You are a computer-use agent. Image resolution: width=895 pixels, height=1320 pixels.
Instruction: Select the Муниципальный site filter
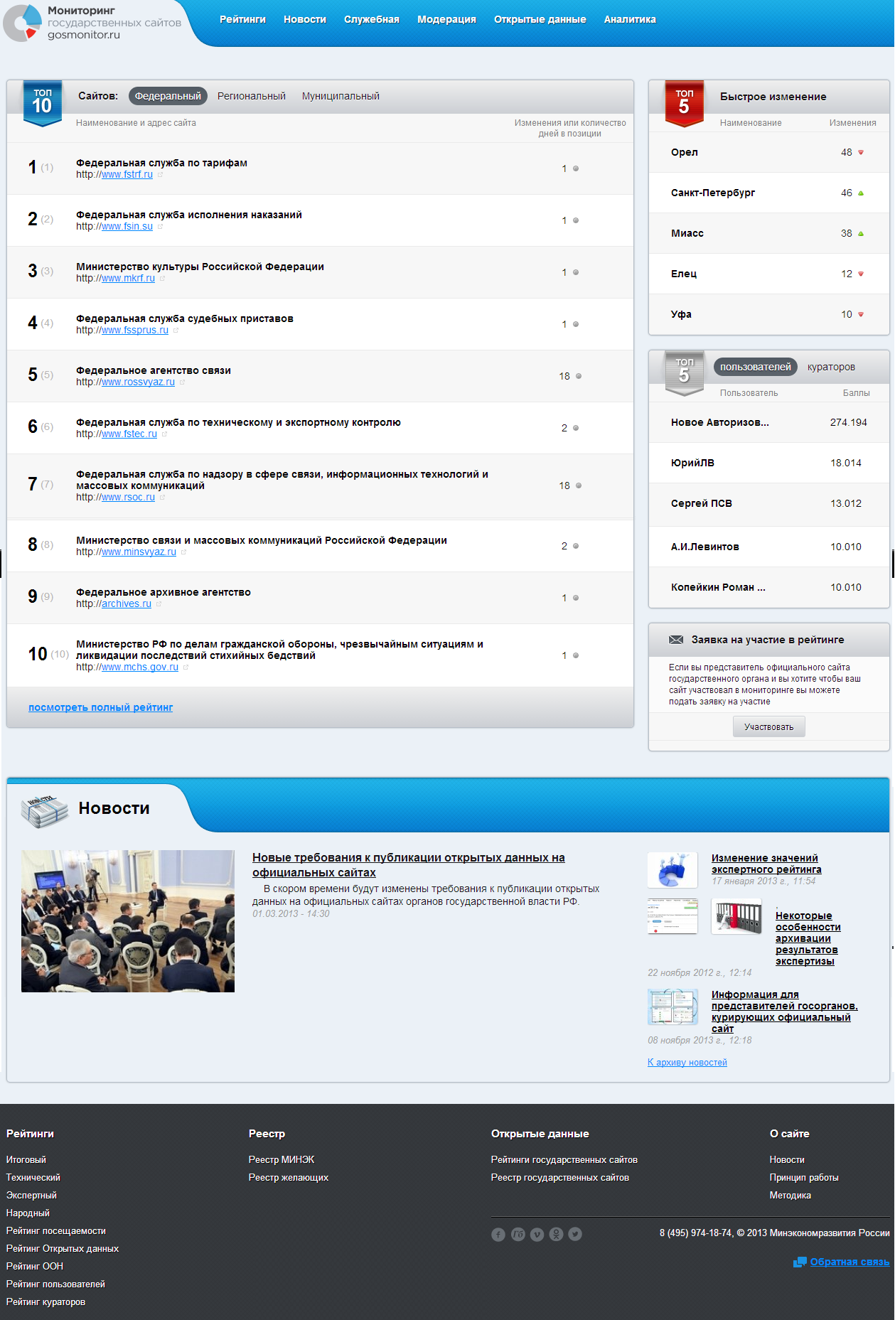(x=341, y=96)
